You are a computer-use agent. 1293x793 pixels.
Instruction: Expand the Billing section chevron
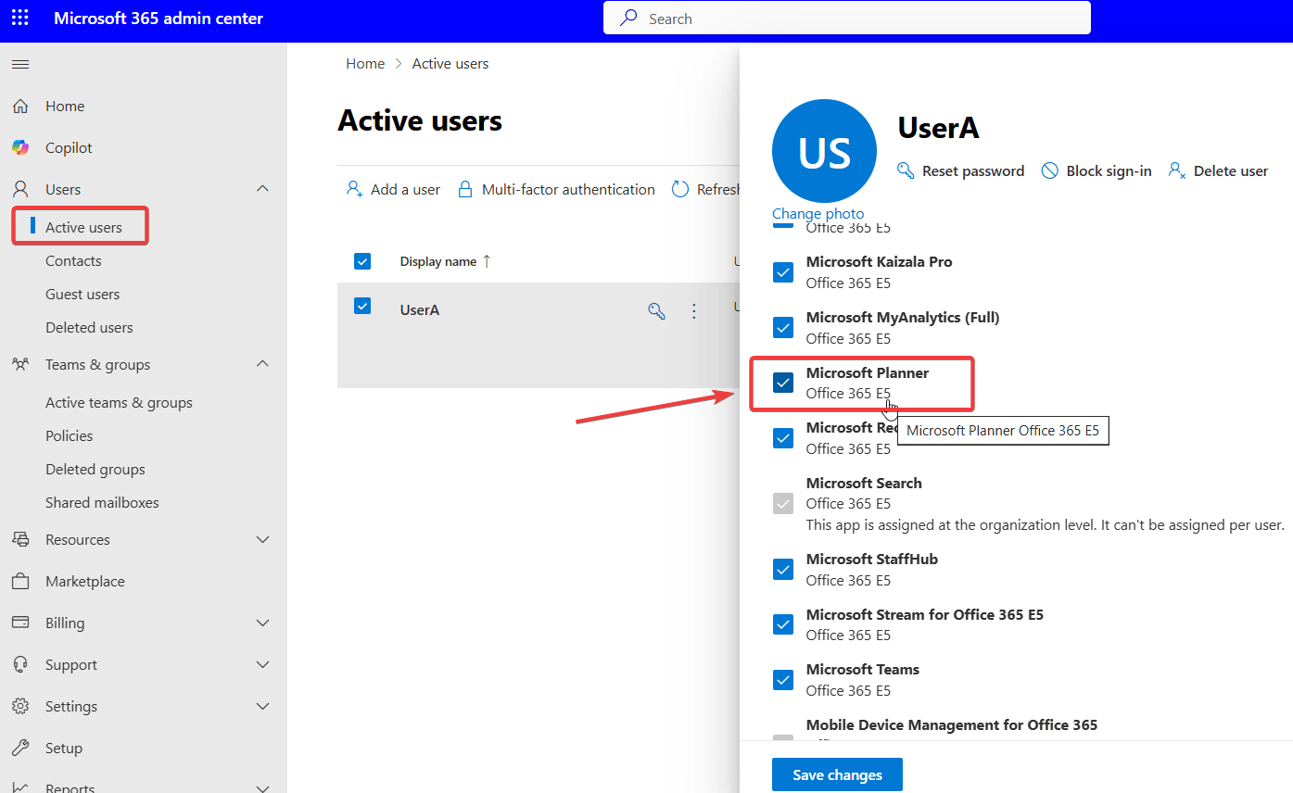coord(263,623)
